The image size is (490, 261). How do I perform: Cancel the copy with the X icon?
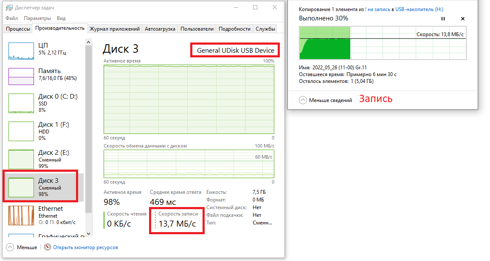[x=463, y=19]
